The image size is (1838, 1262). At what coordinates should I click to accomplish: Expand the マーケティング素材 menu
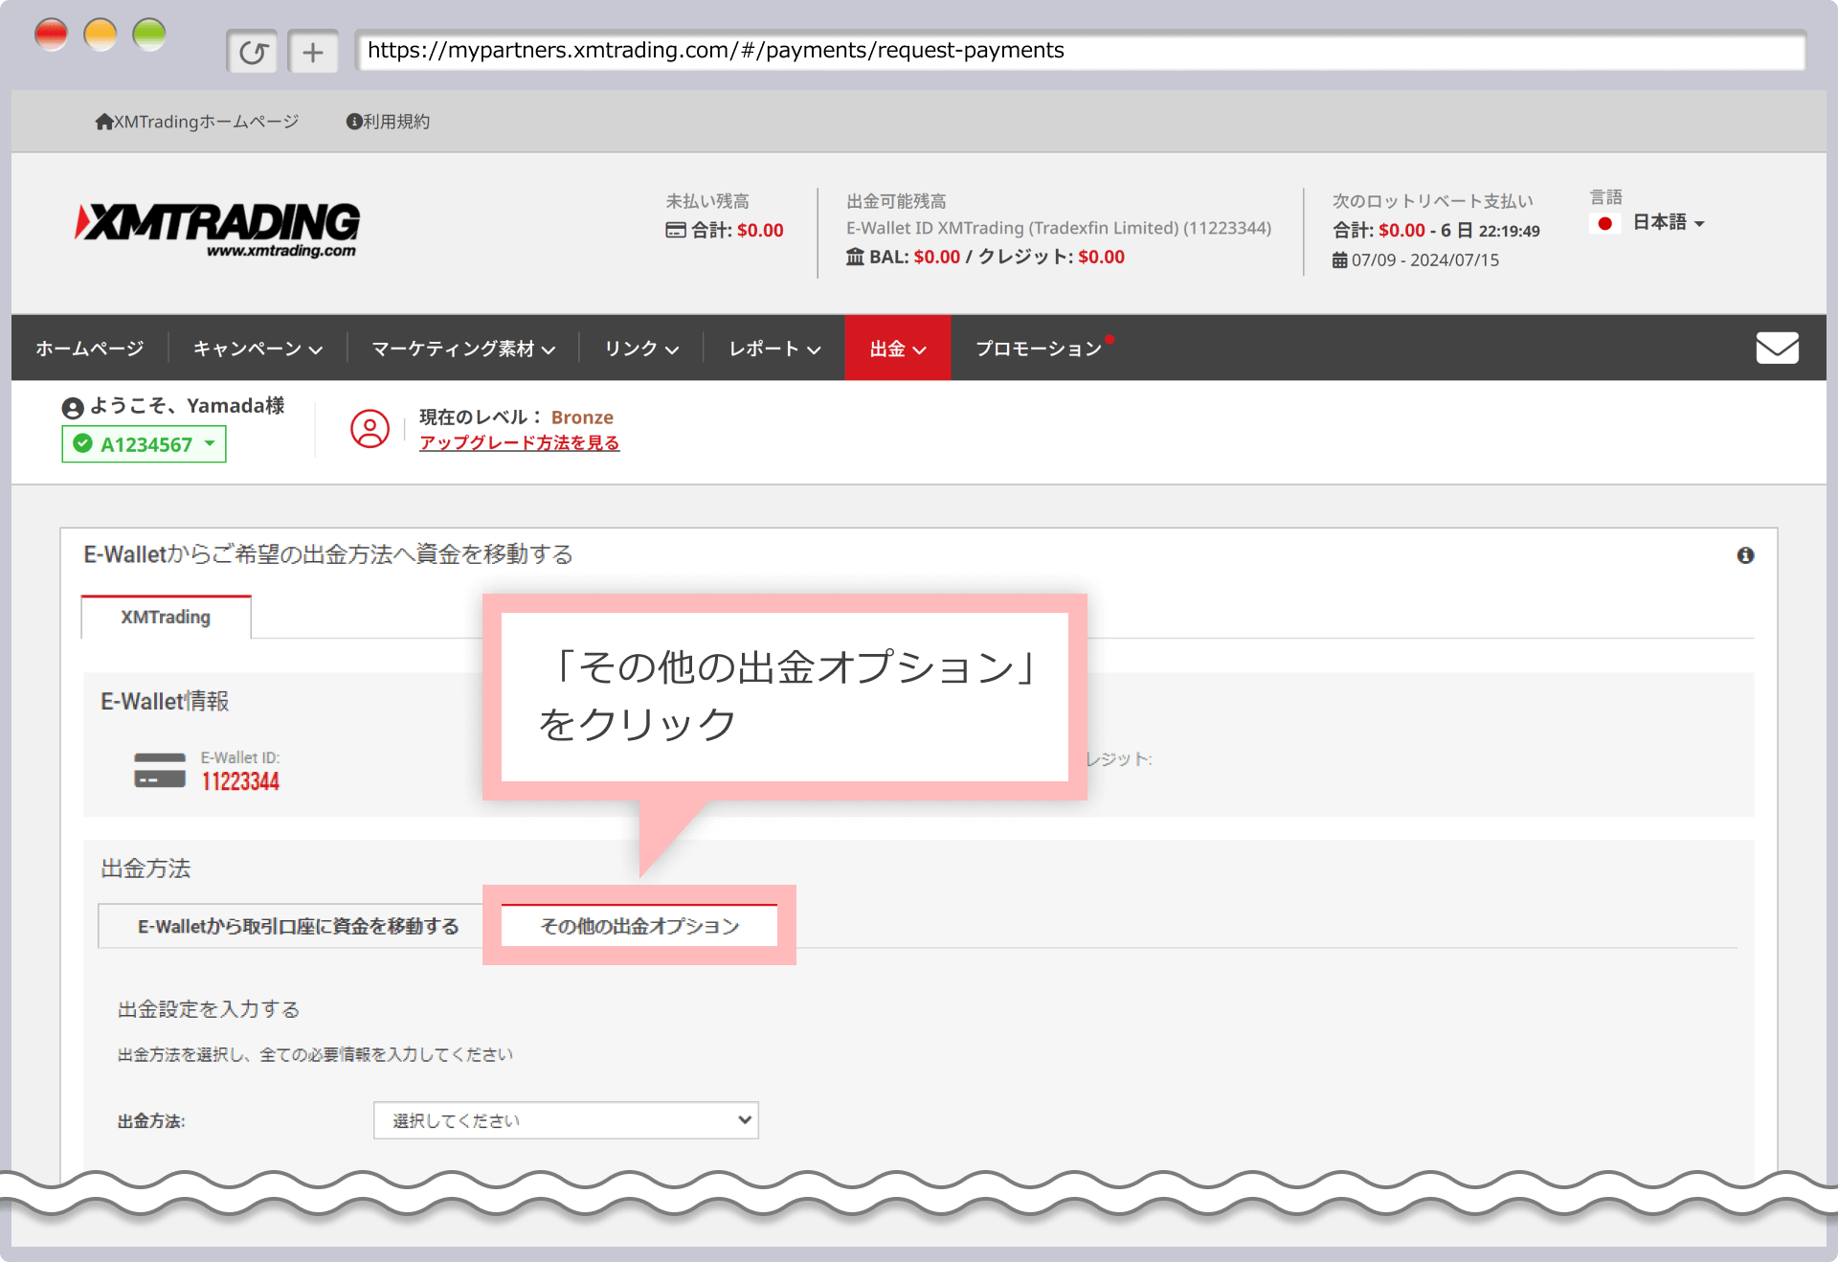tap(463, 349)
